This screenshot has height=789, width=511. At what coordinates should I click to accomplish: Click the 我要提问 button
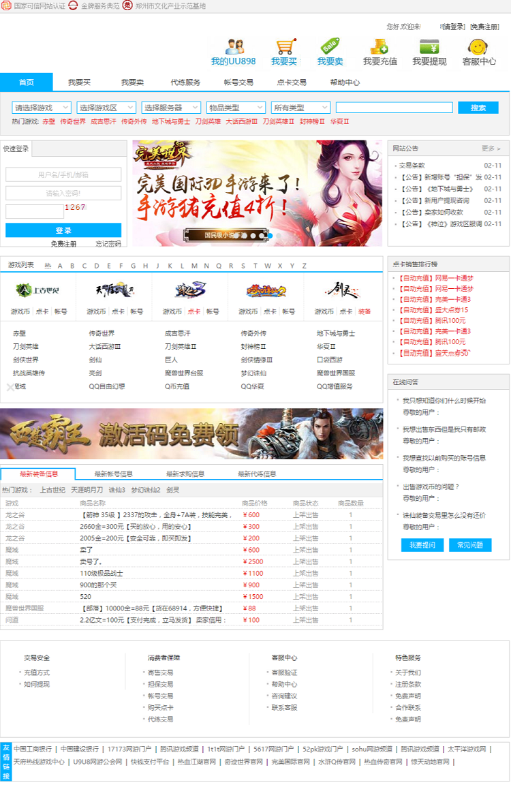pos(422,545)
